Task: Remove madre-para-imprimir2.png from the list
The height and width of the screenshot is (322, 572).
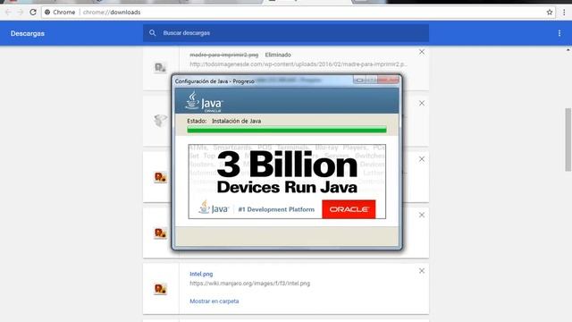Action: (422, 52)
